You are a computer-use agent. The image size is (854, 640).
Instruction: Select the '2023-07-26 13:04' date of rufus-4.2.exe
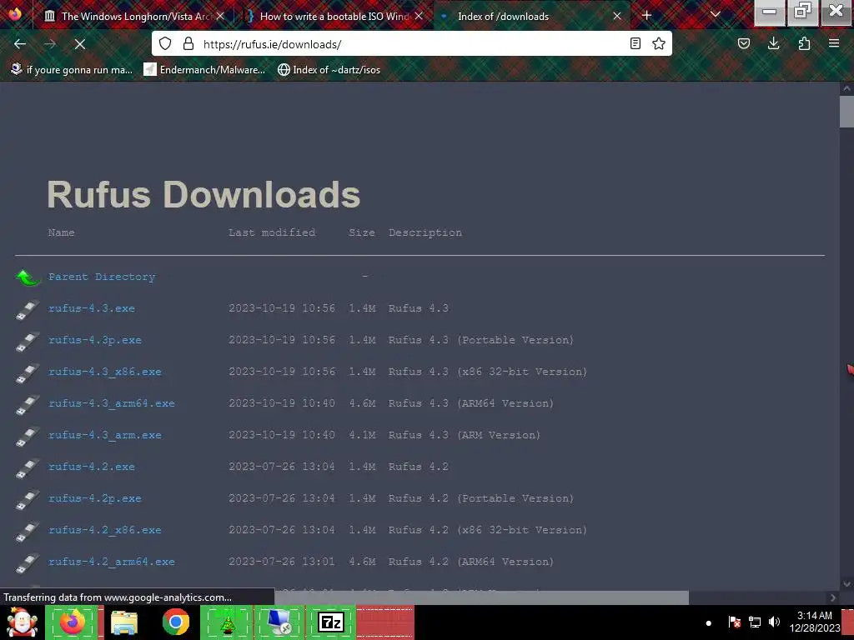pyautogui.click(x=282, y=467)
